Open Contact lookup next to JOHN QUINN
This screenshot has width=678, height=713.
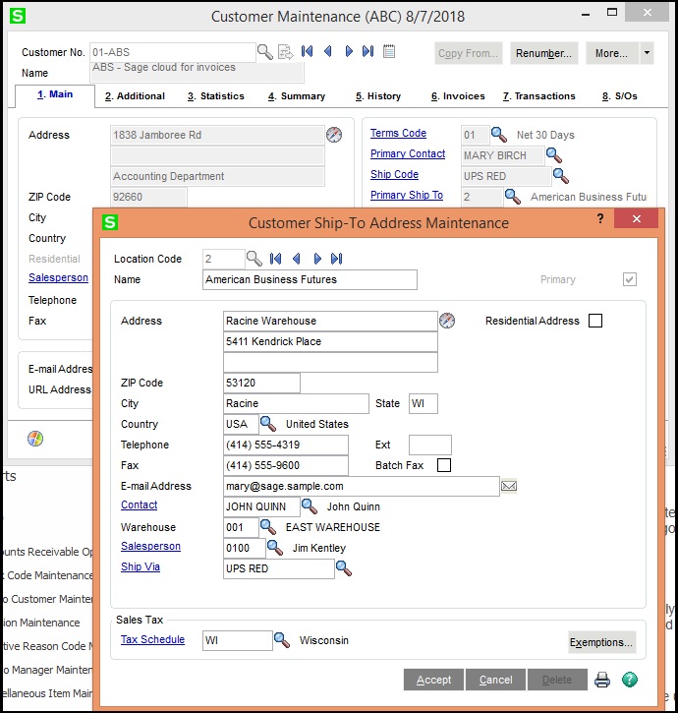[x=310, y=506]
